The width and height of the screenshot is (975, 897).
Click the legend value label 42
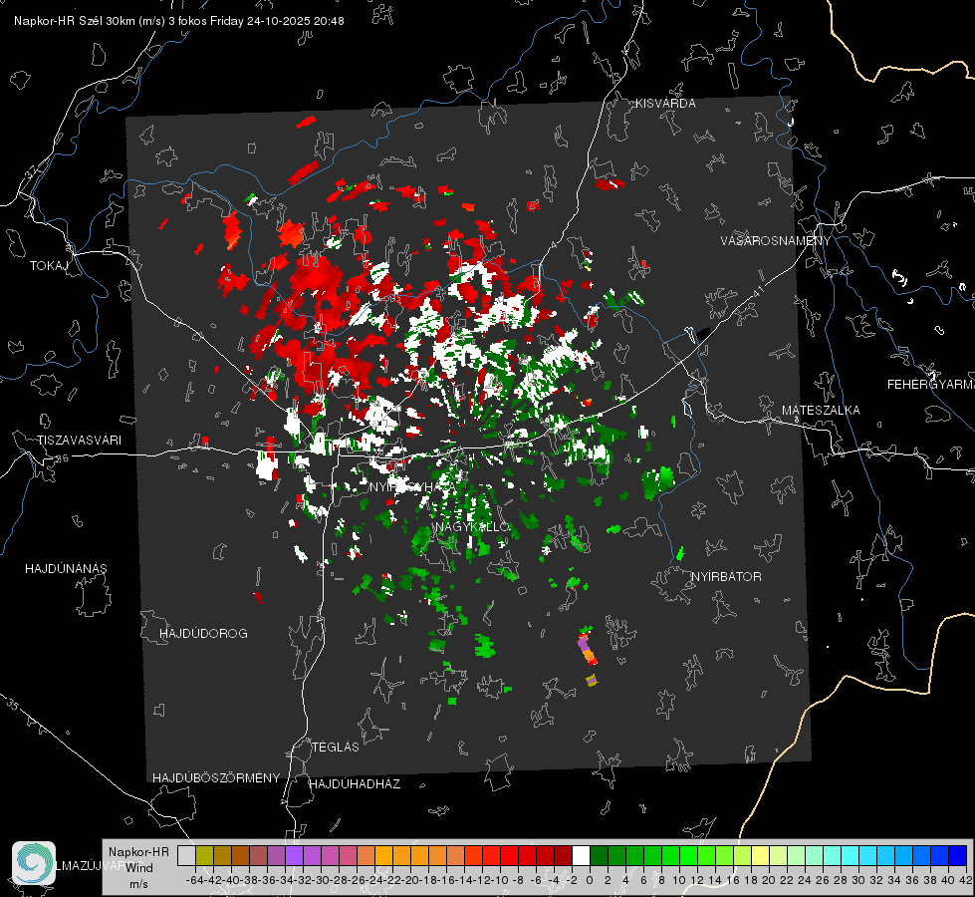966,880
